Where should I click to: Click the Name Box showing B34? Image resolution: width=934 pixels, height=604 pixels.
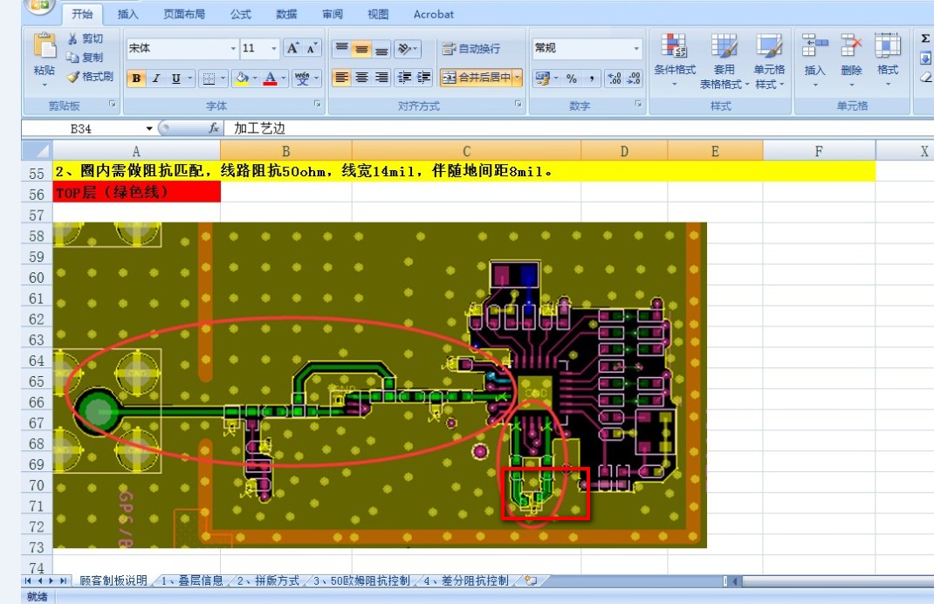click(81, 128)
